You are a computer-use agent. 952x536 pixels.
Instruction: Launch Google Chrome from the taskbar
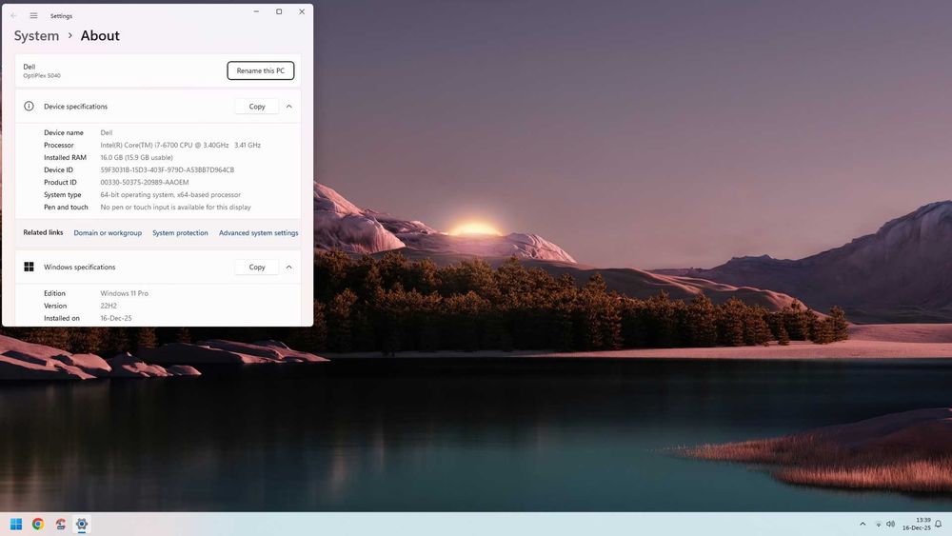(38, 524)
